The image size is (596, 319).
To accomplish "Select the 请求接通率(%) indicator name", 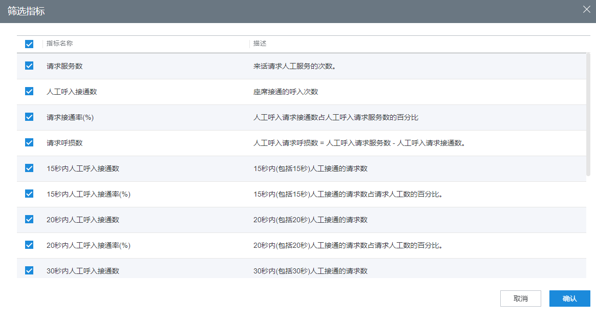I will [x=70, y=117].
